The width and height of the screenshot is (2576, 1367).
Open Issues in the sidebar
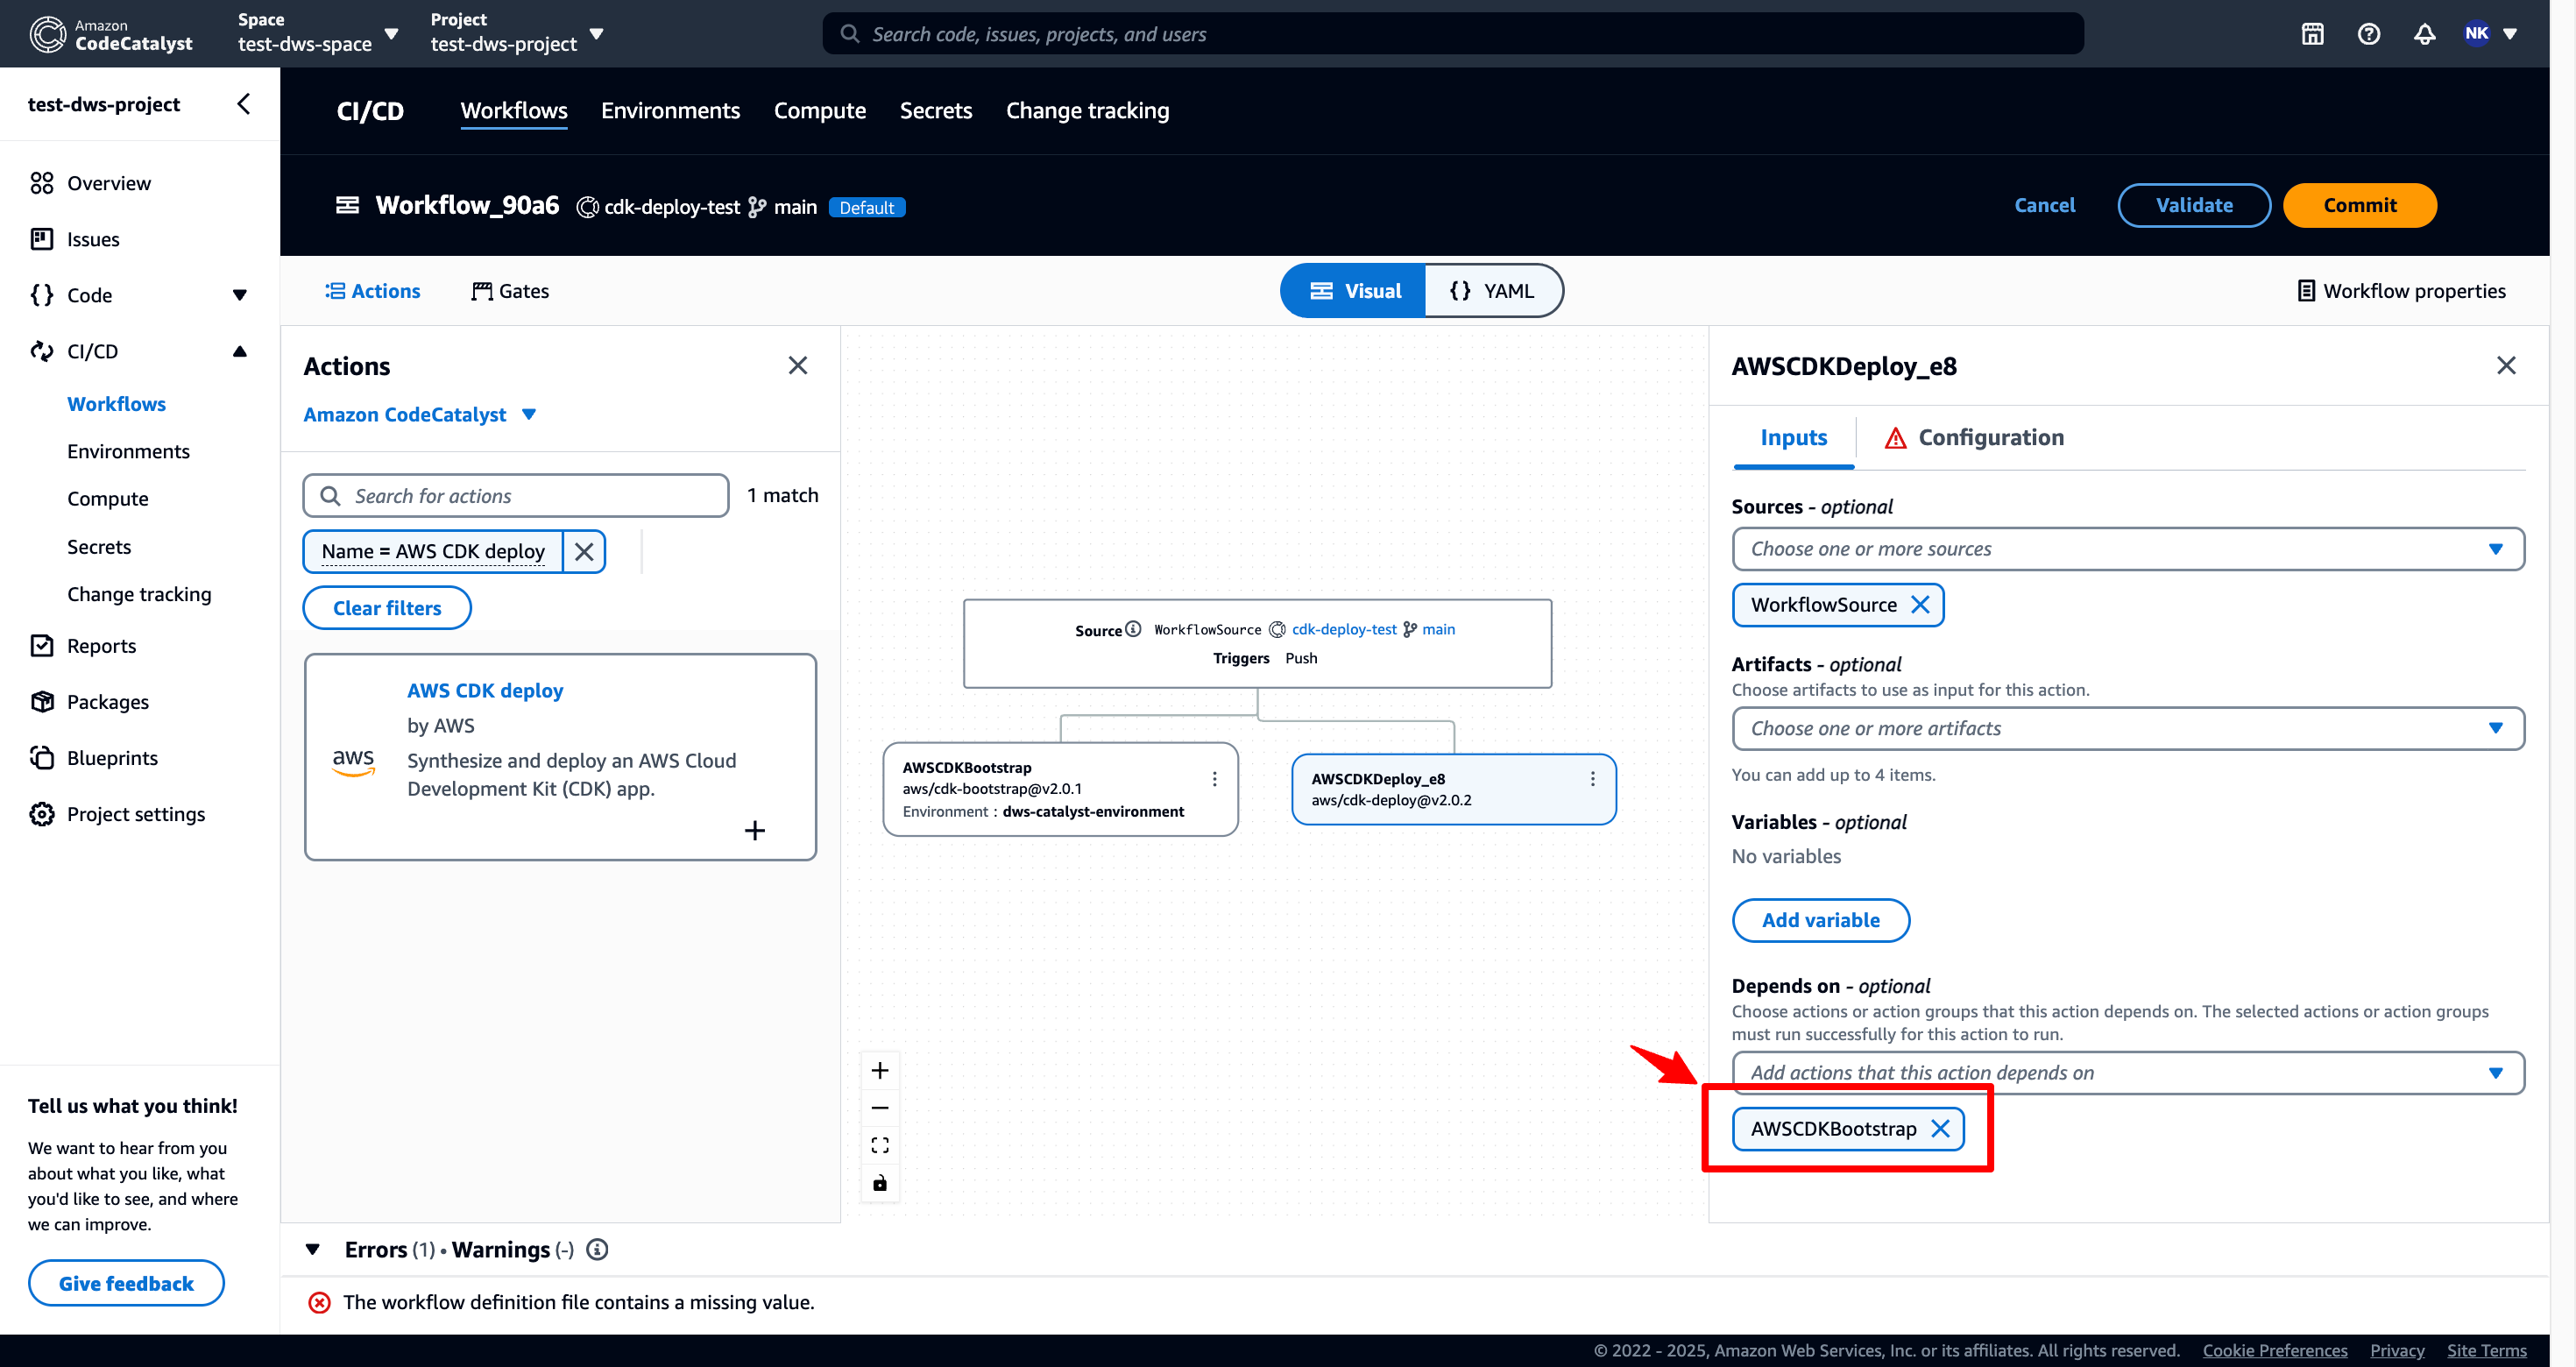(x=92, y=239)
